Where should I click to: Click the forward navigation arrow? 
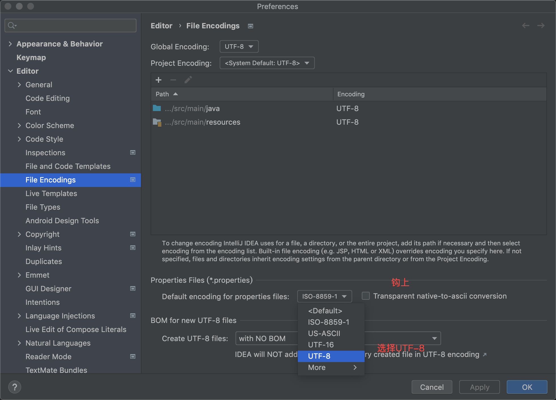coord(541,25)
